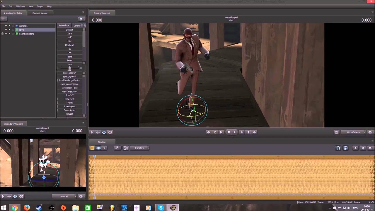The width and height of the screenshot is (375, 211).
Task: Adjust the eyes_updown control slider
Action: (x=69, y=73)
